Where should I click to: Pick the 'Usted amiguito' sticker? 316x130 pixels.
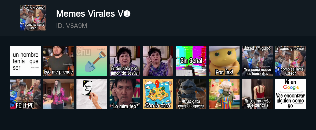(257, 61)
